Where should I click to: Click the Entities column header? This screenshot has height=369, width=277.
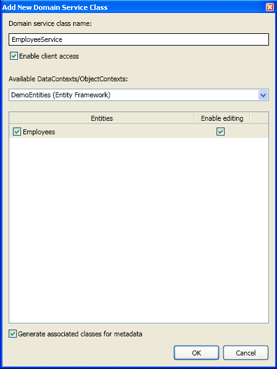[102, 118]
